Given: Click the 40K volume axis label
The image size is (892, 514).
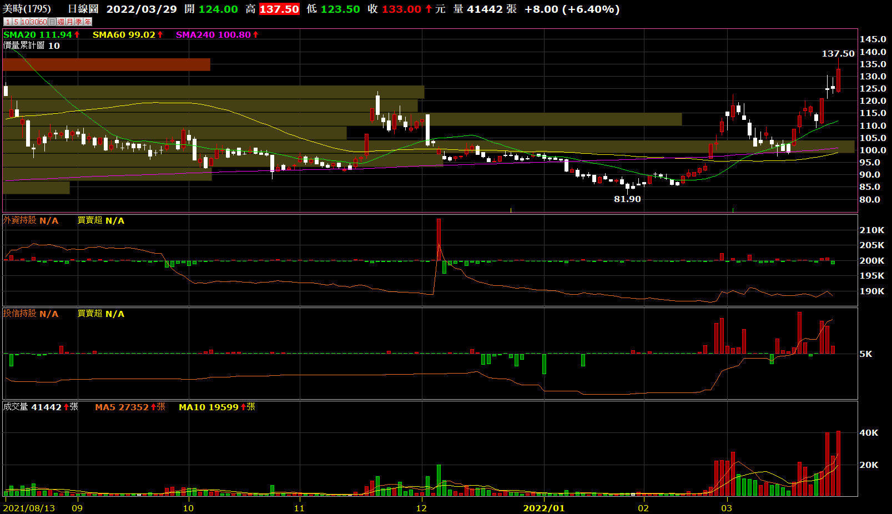Looking at the screenshot, I should click(x=869, y=432).
